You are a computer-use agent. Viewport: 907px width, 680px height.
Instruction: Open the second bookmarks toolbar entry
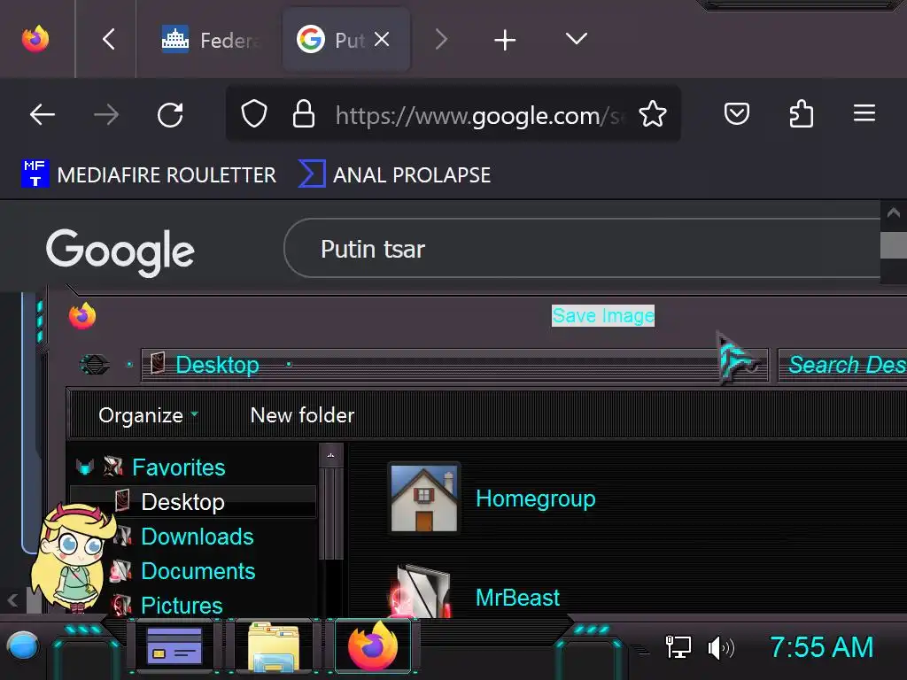click(394, 174)
